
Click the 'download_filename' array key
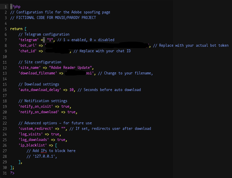tap(38, 73)
